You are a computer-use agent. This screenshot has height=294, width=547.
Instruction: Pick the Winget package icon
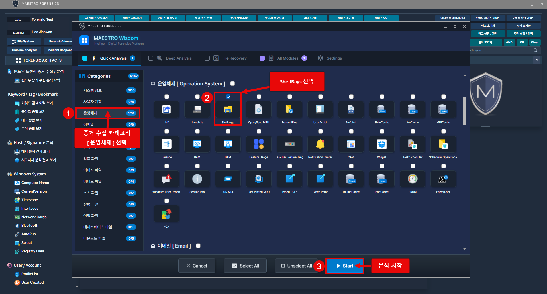[382, 144]
